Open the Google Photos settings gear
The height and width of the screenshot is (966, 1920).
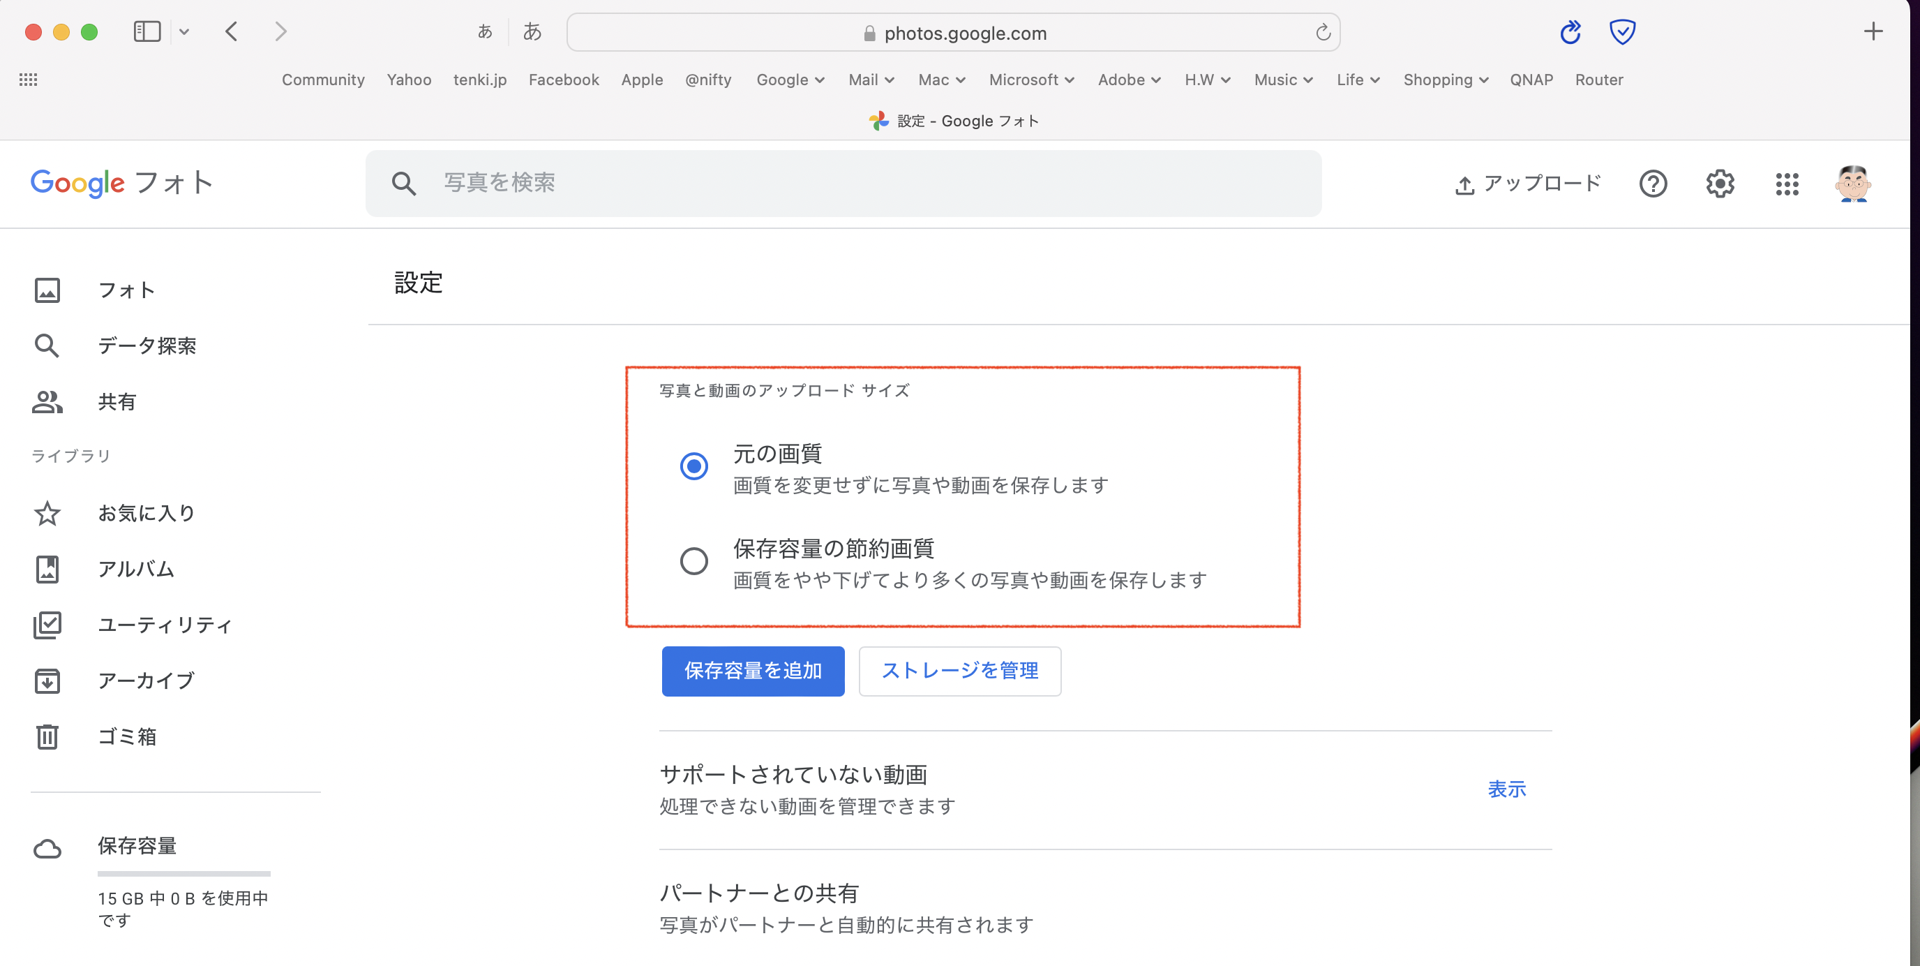click(x=1720, y=184)
